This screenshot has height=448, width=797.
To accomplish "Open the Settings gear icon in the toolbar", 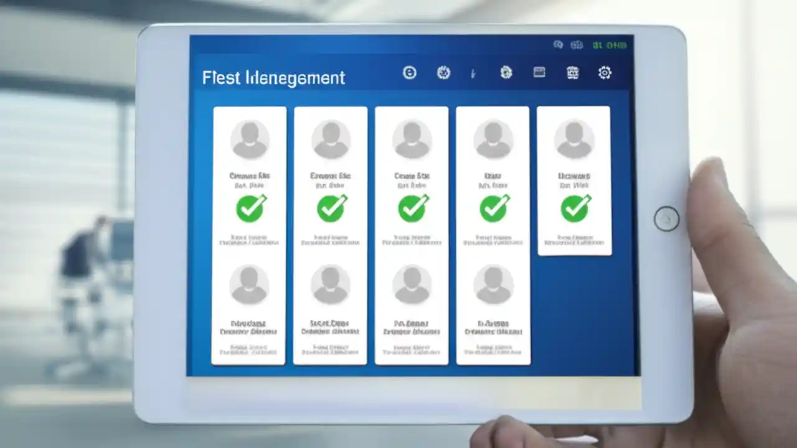I will (x=605, y=73).
